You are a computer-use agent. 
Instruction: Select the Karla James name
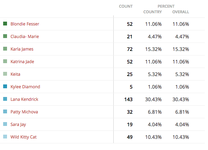coord(22,49)
